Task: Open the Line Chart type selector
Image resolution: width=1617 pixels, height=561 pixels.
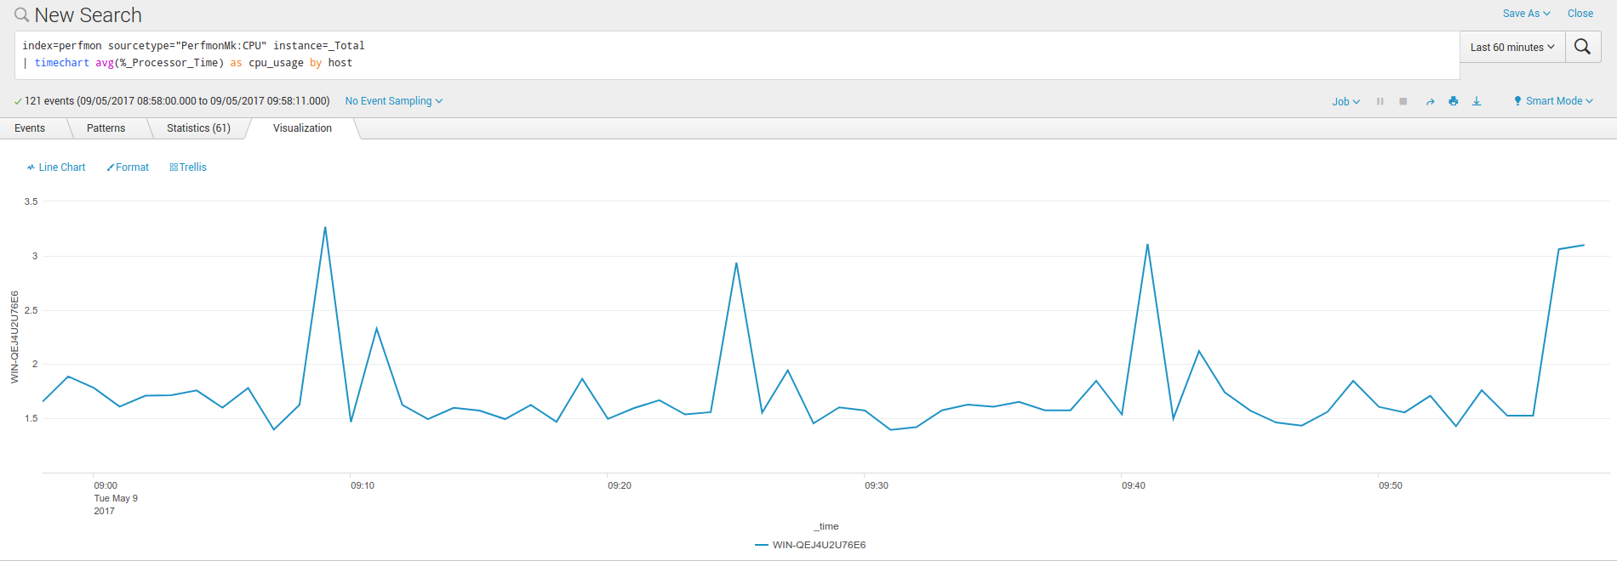Action: click(56, 167)
